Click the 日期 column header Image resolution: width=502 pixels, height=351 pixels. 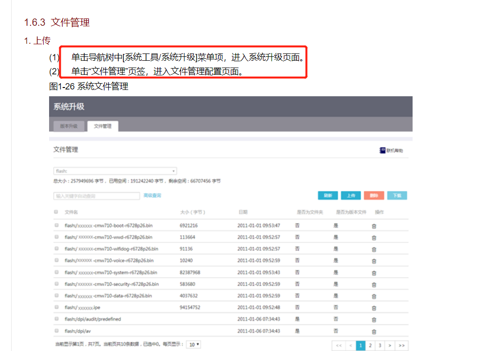(243, 212)
